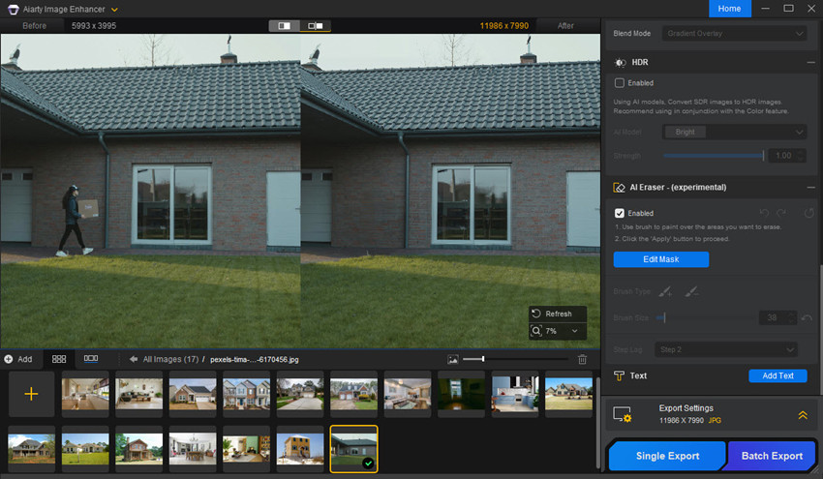Click the All Images (17) breadcrumb

(x=170, y=359)
